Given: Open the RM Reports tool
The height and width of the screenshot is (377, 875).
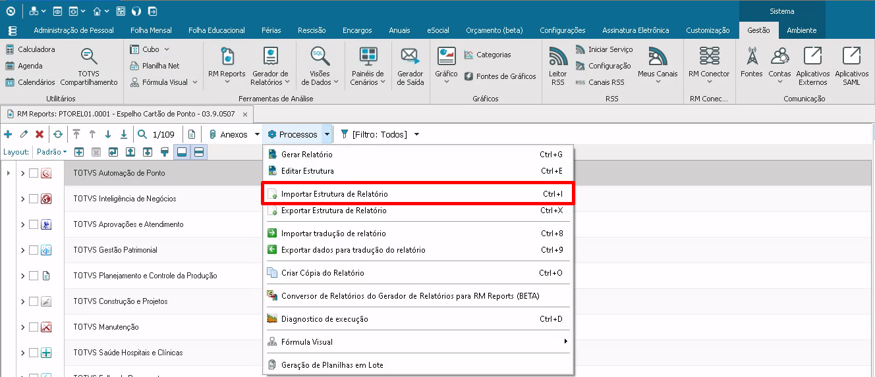Looking at the screenshot, I should coord(227,66).
